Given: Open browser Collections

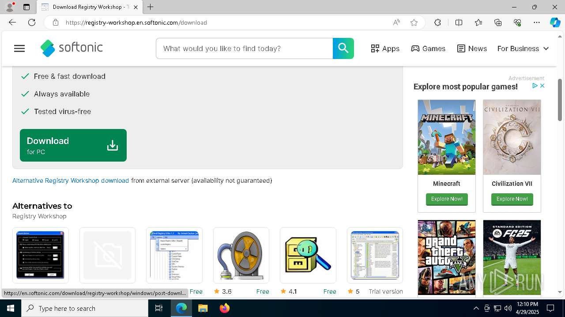Looking at the screenshot, I should coord(498,22).
